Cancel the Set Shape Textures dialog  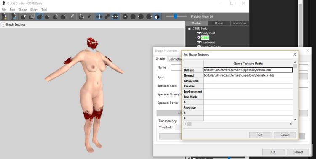tap(285, 135)
